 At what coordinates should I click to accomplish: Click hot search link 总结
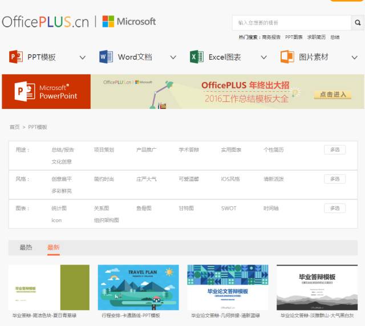pyautogui.click(x=335, y=37)
